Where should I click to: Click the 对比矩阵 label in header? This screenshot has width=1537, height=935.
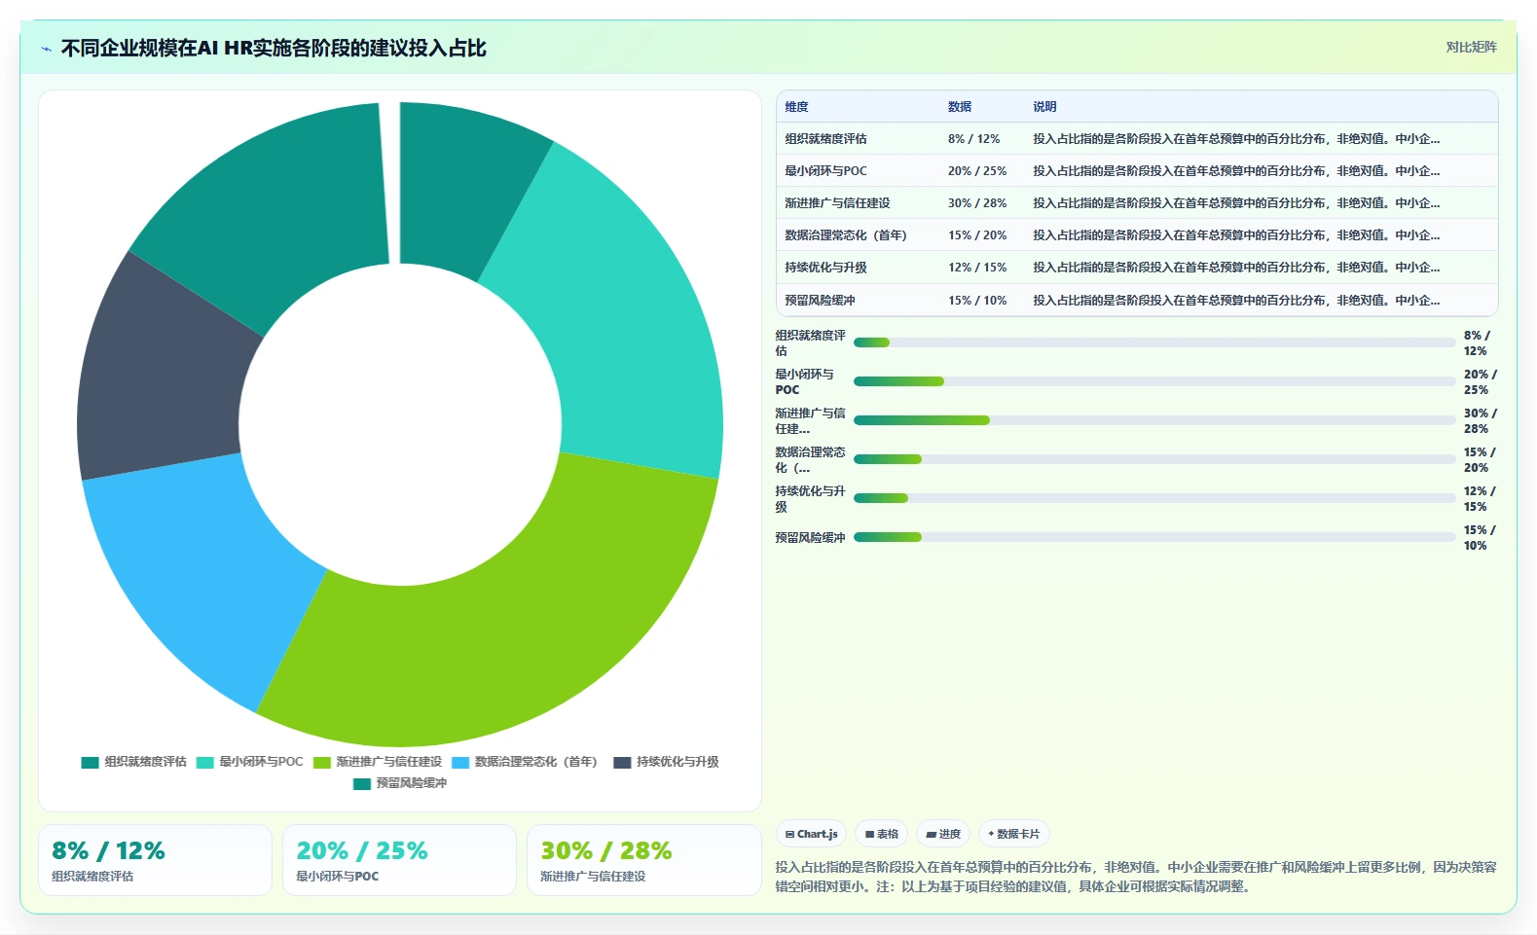[1471, 47]
